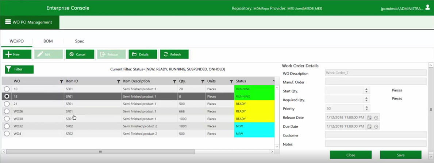This screenshot has height=163, width=434.
Task: Click the details panel scroll up arrow
Action: 431,65
